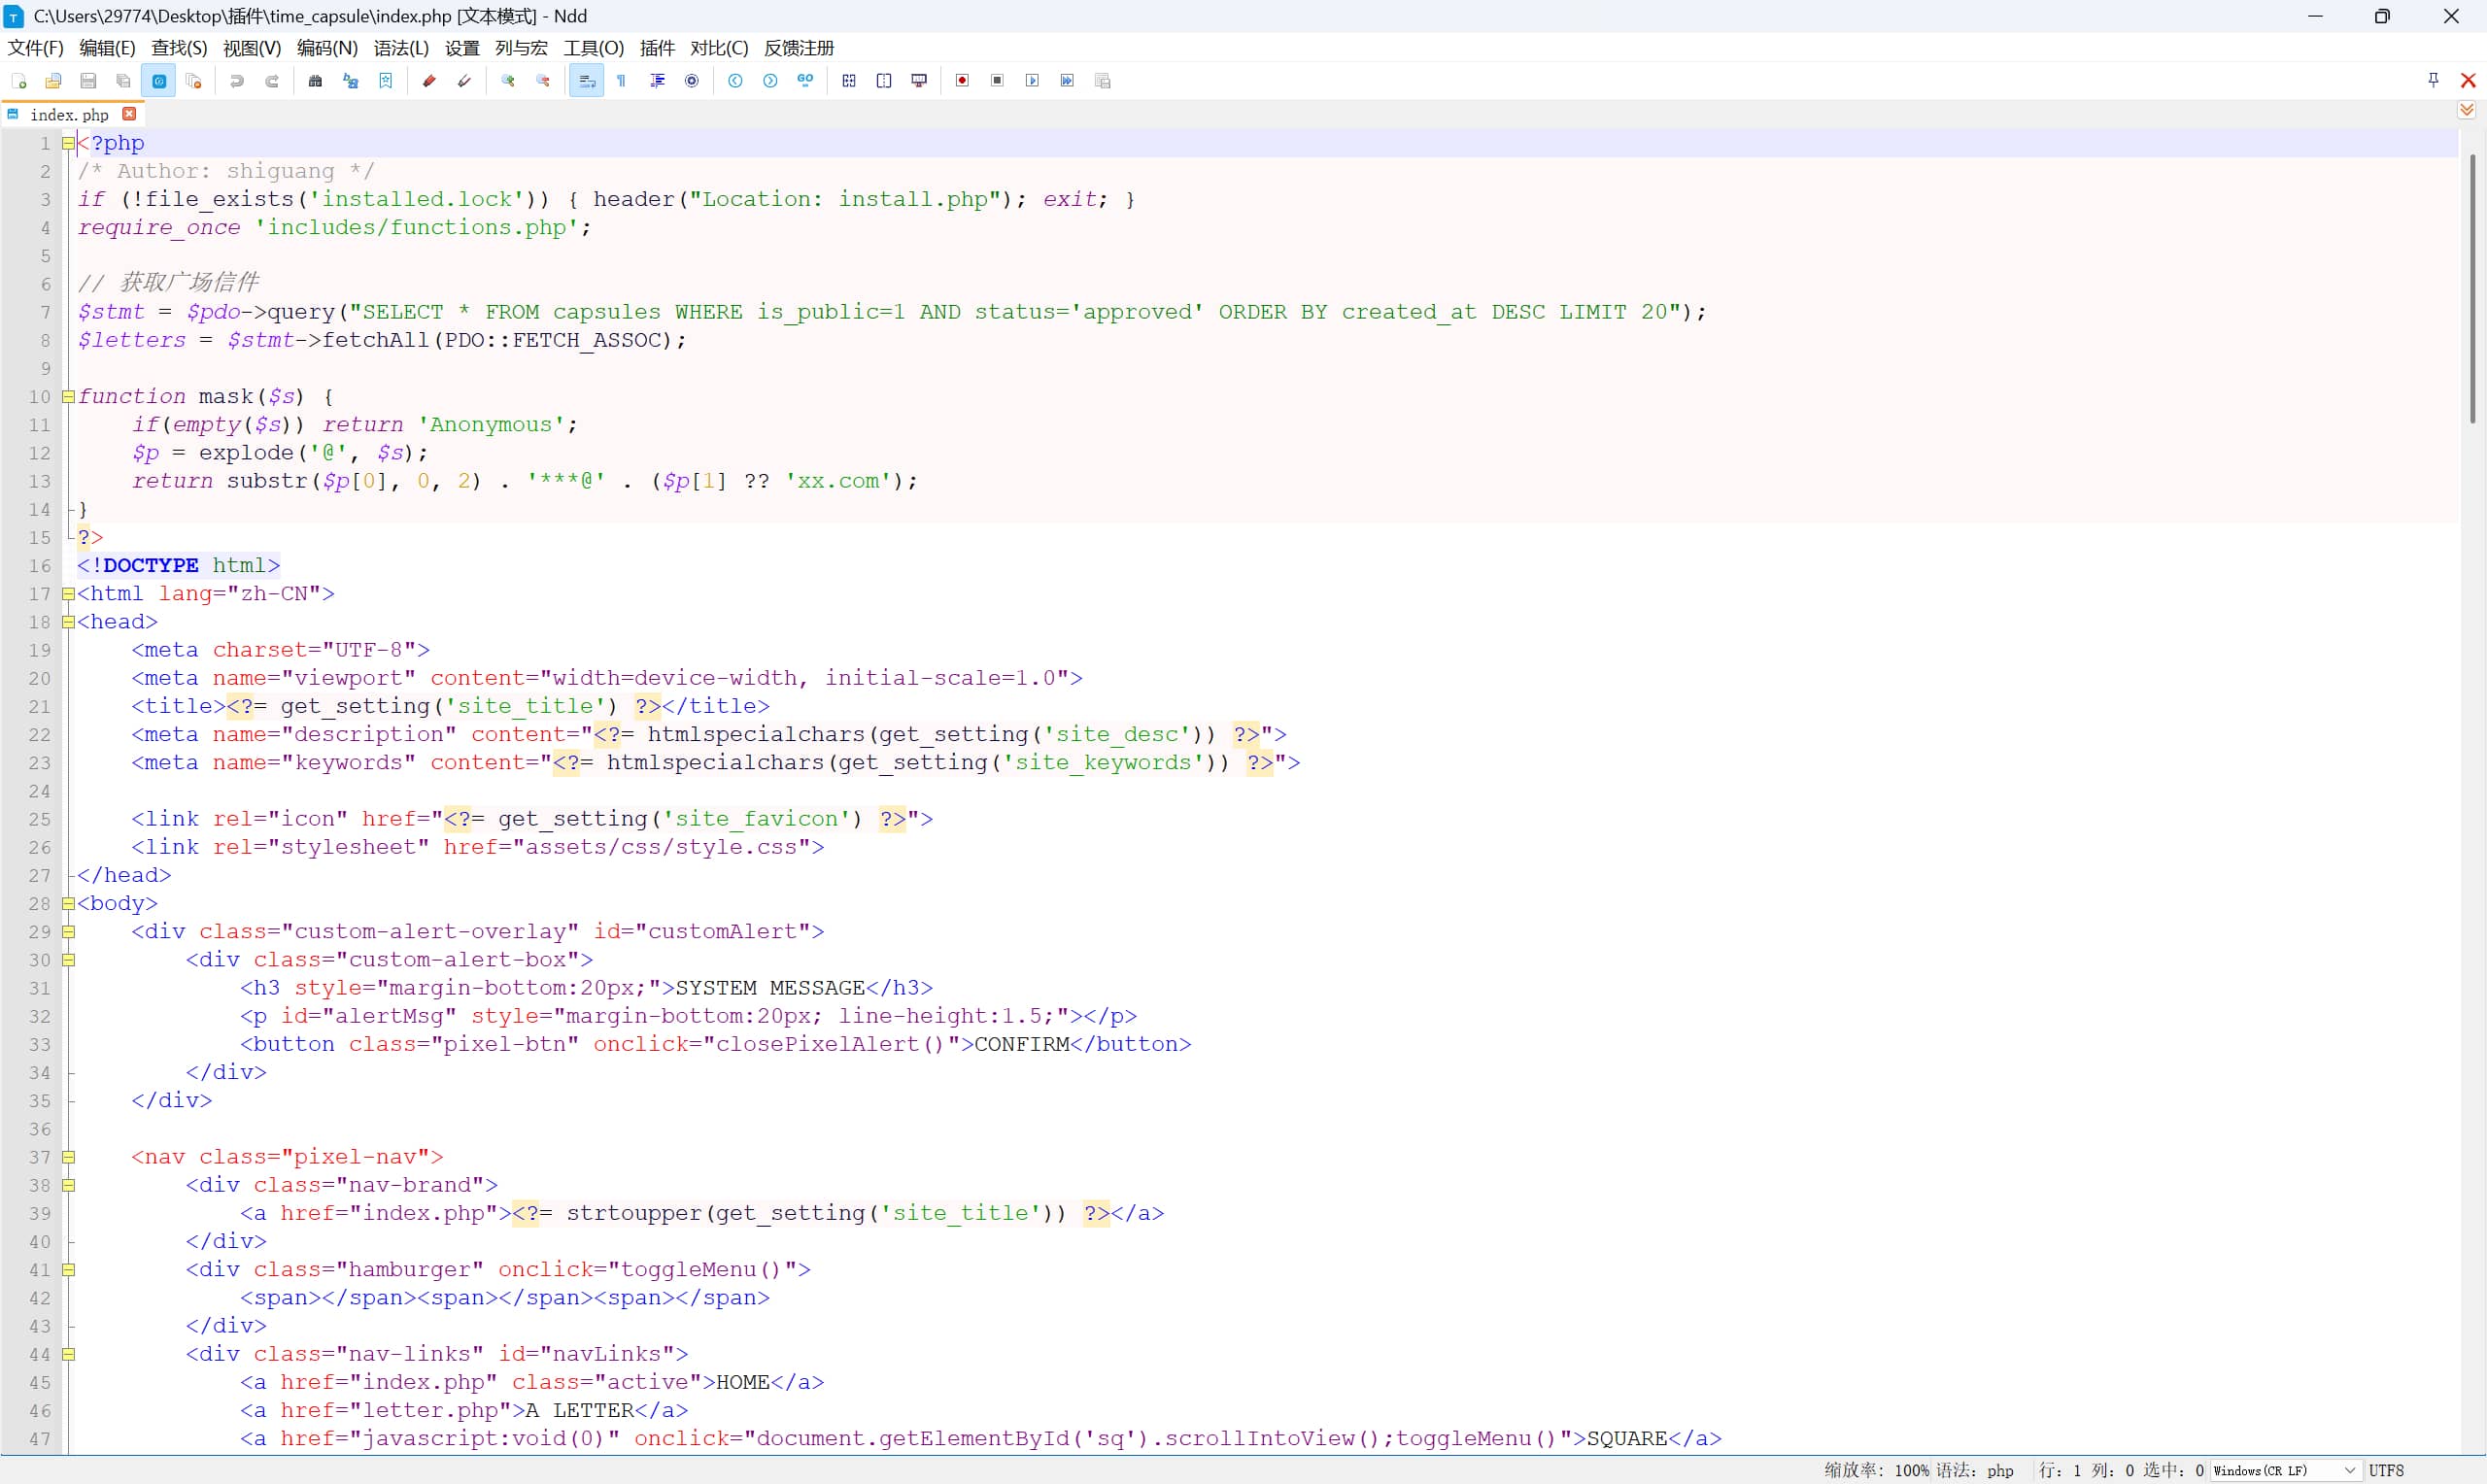Click the Open file folder icon

tap(54, 81)
